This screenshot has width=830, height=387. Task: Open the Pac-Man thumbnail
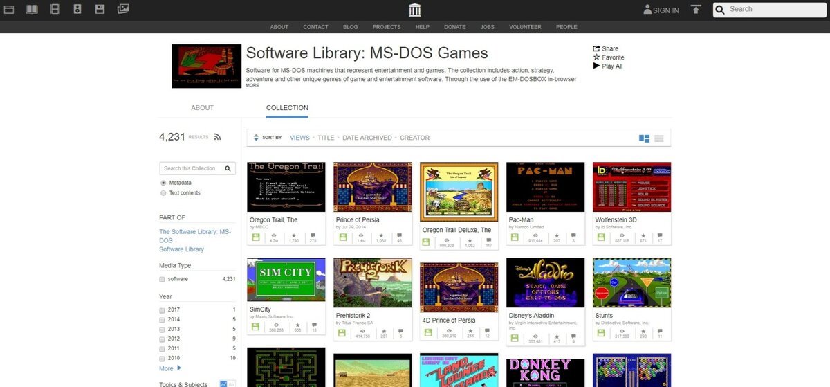[545, 187]
